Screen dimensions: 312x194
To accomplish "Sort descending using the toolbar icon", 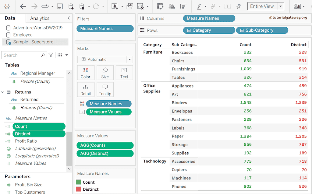I will point(183,6).
